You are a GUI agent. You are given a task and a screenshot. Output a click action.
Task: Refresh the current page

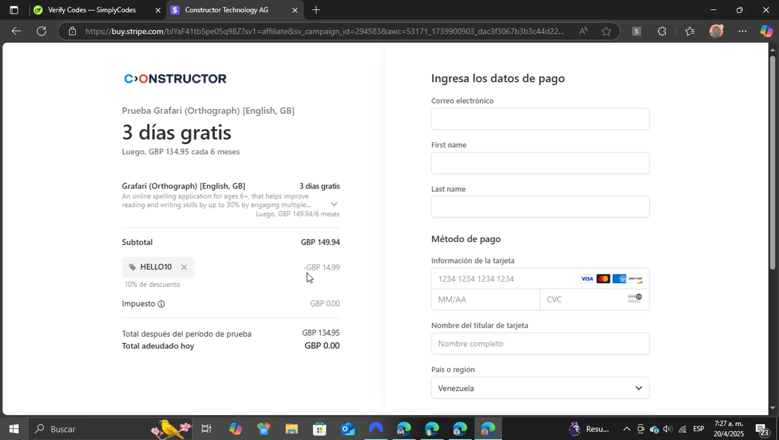pos(42,31)
